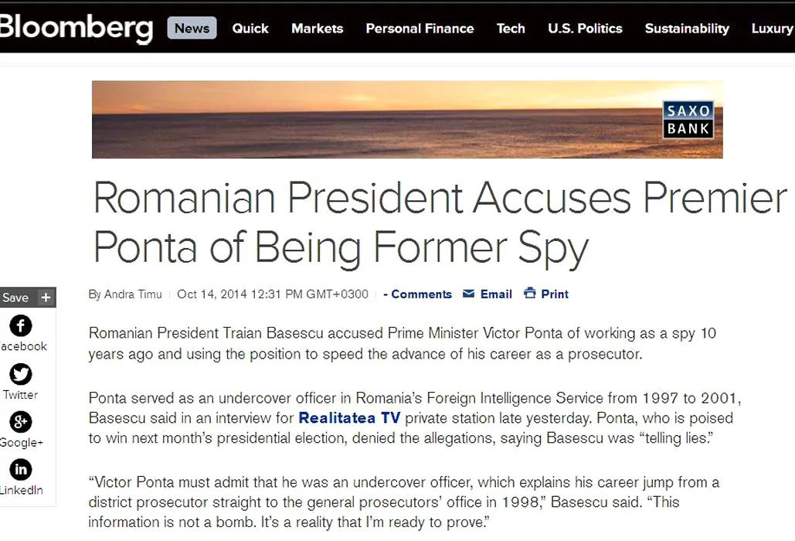Click the sunset banner advertisement

click(x=371, y=119)
